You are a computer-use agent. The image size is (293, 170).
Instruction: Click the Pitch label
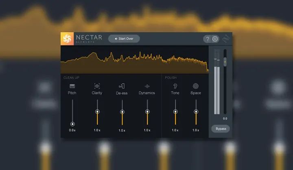pyautogui.click(x=72, y=93)
